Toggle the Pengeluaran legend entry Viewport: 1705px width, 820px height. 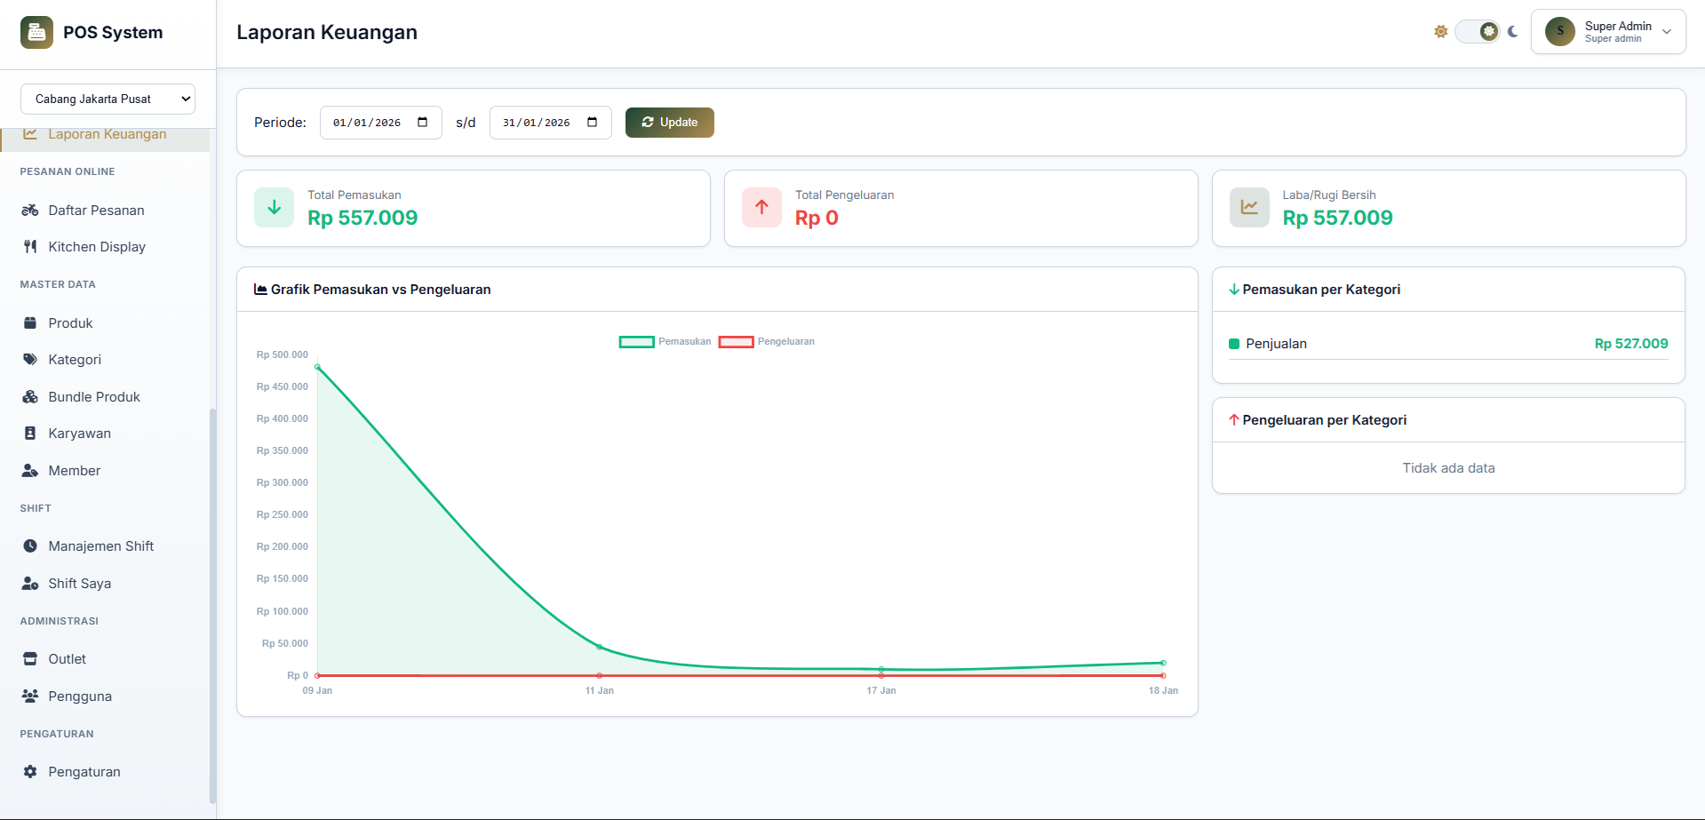(x=766, y=341)
